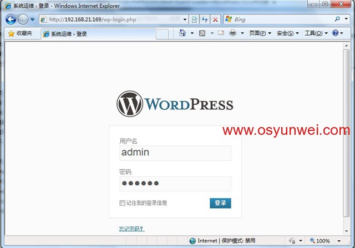The height and width of the screenshot is (248, 355).
Task: Open the Help question mark menu
Action: click(337, 33)
